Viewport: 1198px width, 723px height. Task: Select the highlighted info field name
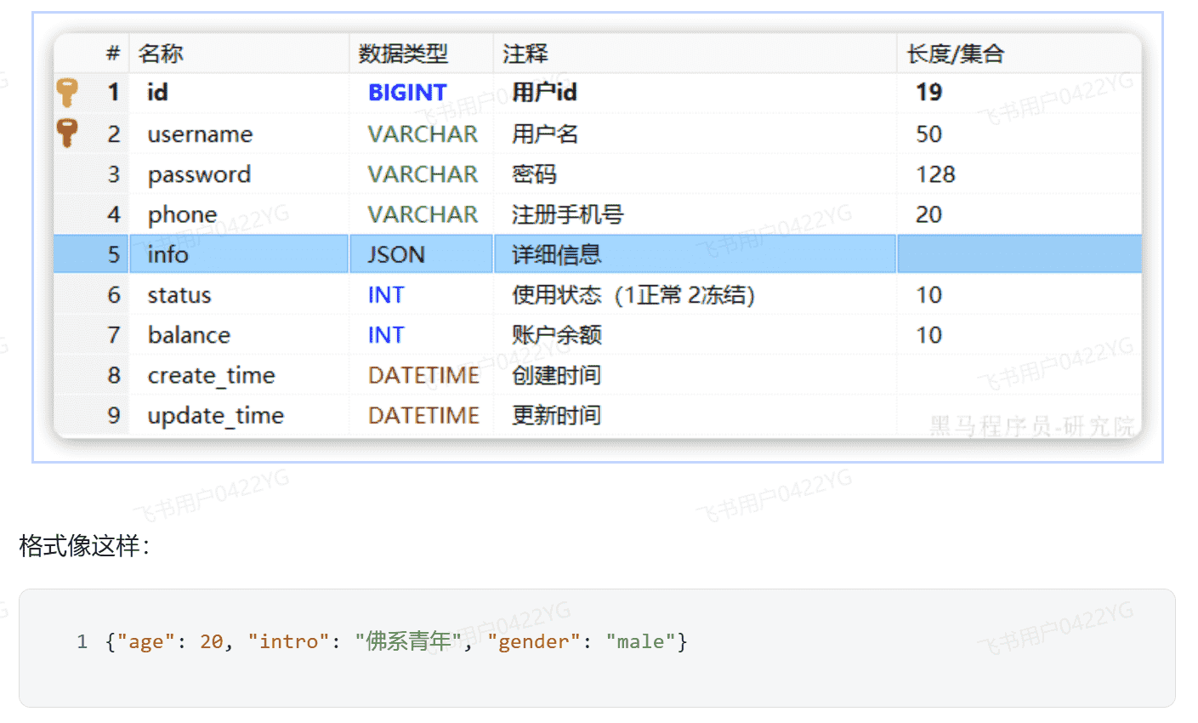[167, 254]
